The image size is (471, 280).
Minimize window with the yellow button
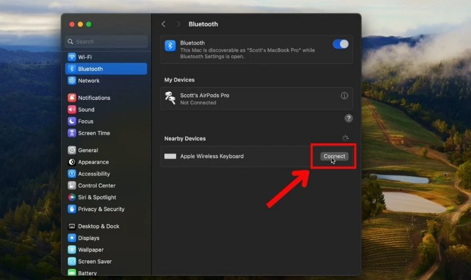[x=80, y=24]
